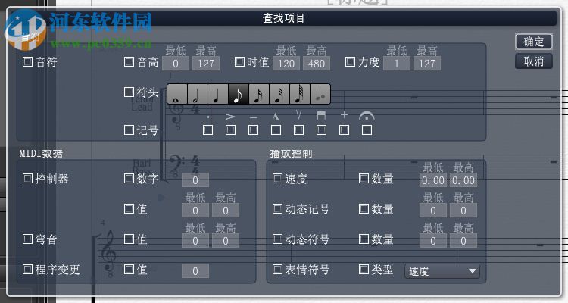Edit 程序变更 值 field
This screenshot has height=303, width=568.
pyautogui.click(x=195, y=271)
